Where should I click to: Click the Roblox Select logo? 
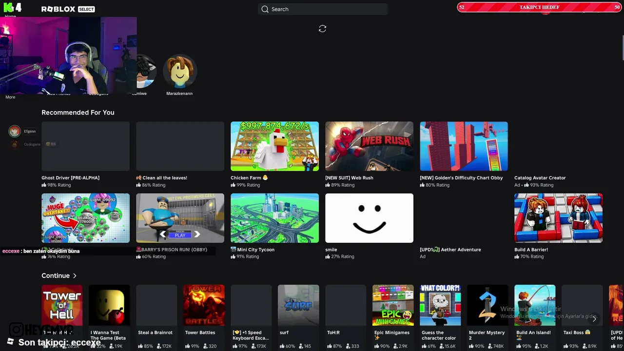68,9
